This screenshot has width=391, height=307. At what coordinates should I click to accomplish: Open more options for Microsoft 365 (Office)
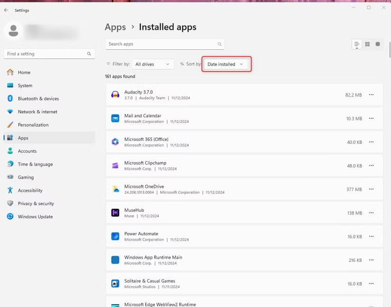coord(371,142)
